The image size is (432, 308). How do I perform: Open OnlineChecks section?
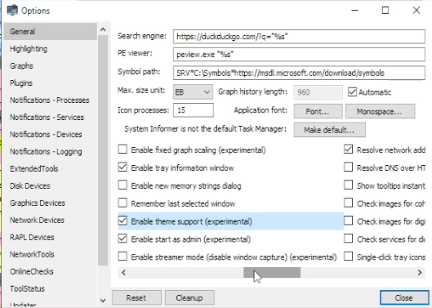coord(51,271)
